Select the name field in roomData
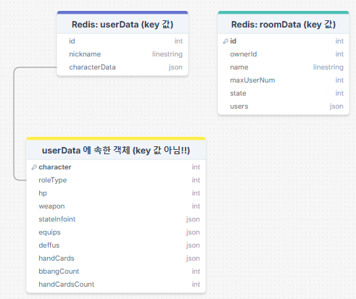 [x=283, y=67]
